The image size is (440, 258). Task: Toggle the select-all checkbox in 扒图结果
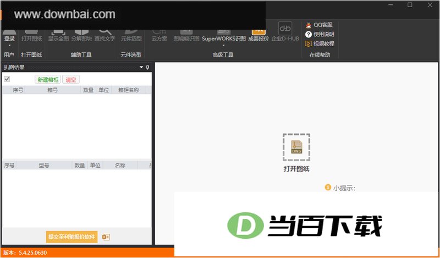7,79
